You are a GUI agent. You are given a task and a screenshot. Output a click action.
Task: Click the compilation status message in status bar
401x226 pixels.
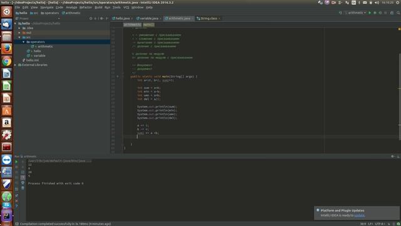[65, 224]
